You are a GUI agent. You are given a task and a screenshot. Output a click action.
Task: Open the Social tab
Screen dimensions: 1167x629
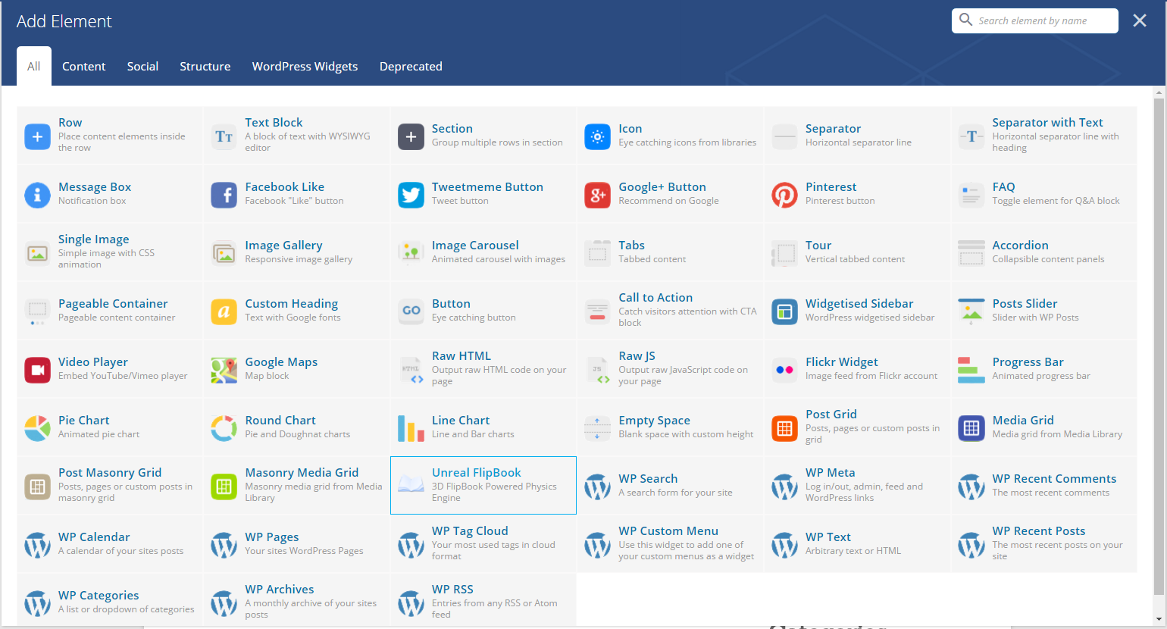point(142,66)
